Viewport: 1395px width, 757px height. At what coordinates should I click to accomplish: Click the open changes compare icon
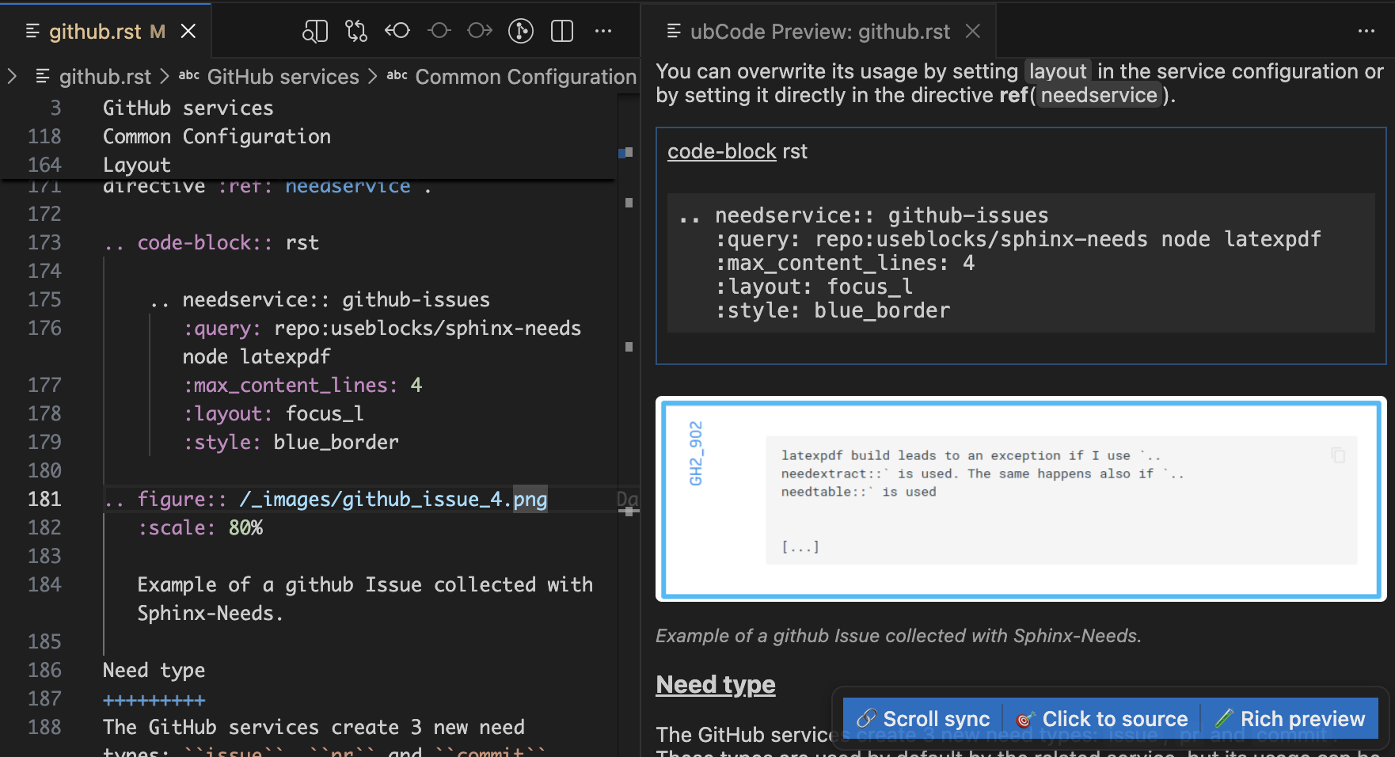click(x=355, y=31)
